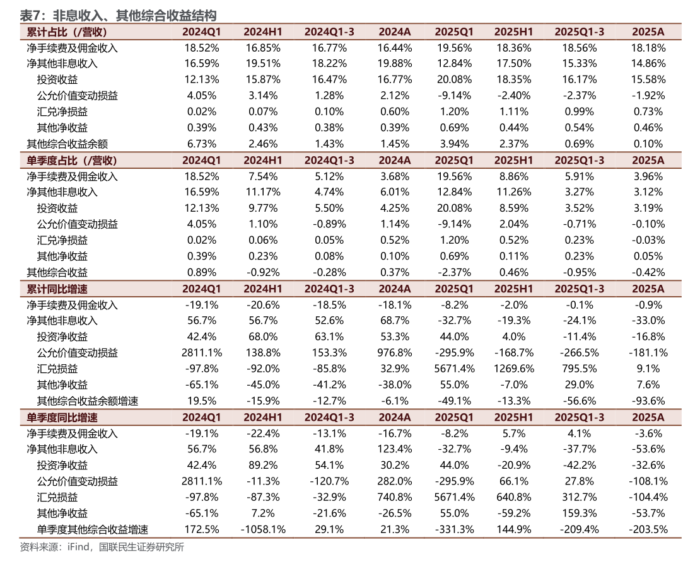Select the section header 累计同比增速

pyautogui.click(x=57, y=289)
